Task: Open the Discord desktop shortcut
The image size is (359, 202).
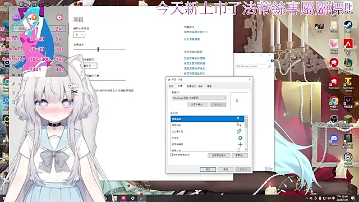Action: [x=334, y=139]
